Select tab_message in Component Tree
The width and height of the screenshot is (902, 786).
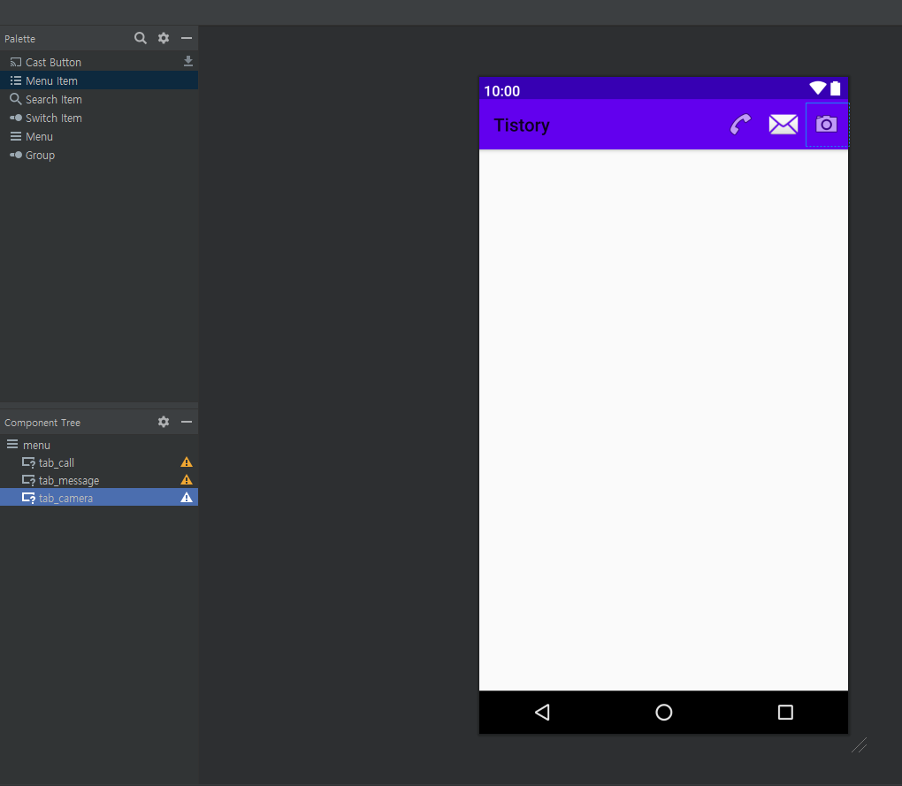pyautogui.click(x=99, y=480)
